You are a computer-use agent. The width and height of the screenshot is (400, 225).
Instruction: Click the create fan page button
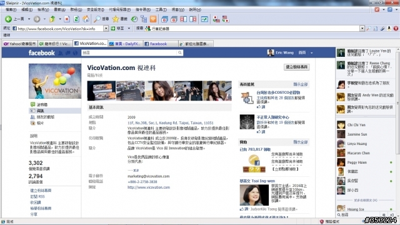click(296, 67)
